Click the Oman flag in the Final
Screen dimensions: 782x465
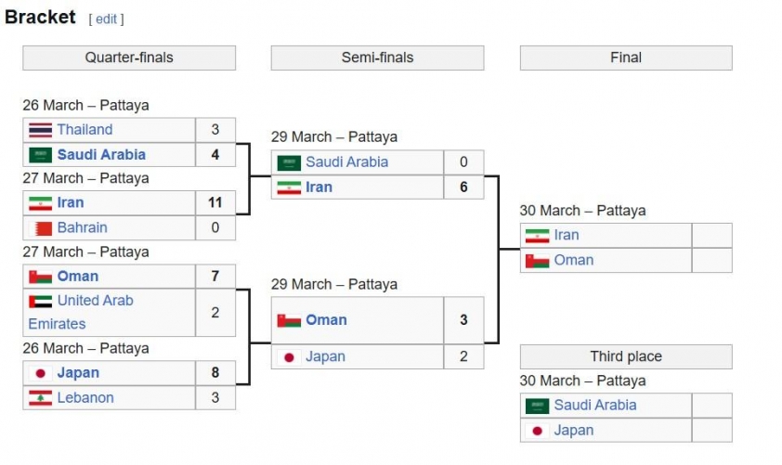537,260
